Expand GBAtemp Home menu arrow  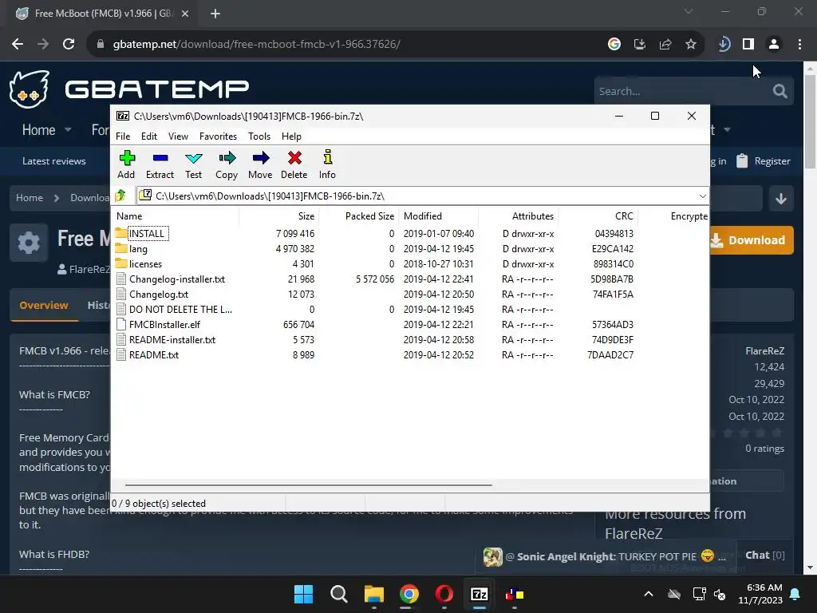[68, 130]
